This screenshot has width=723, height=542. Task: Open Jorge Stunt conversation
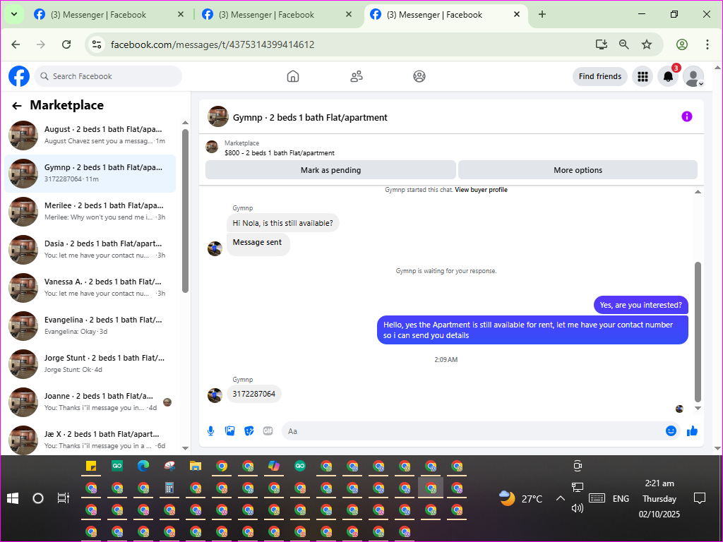click(x=90, y=364)
